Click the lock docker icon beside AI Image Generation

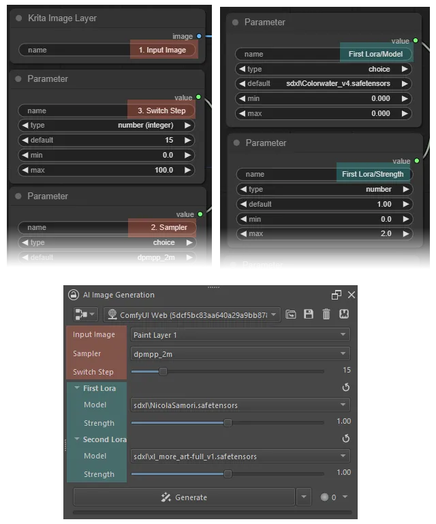(x=74, y=295)
